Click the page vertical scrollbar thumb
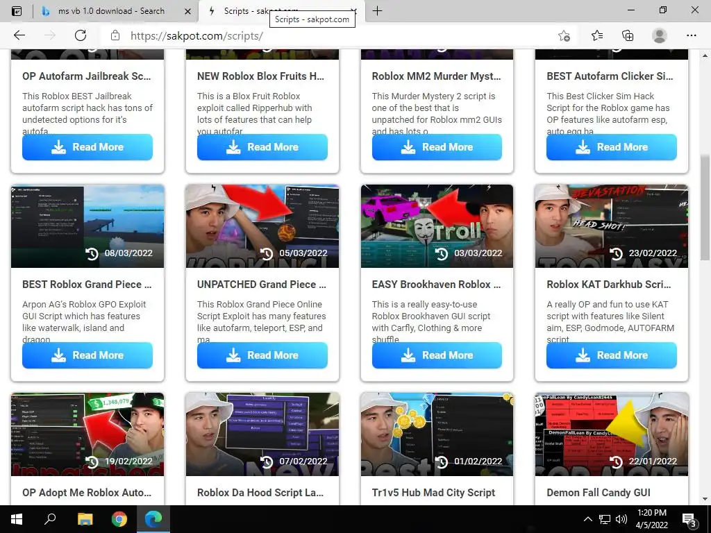This screenshot has width=711, height=533. point(705,208)
